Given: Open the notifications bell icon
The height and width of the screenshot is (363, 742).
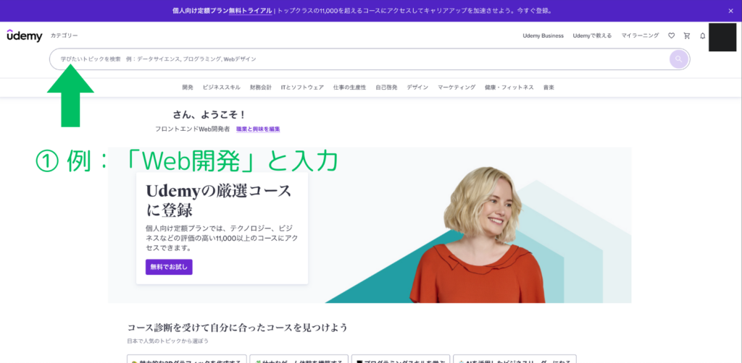Looking at the screenshot, I should click(x=703, y=36).
